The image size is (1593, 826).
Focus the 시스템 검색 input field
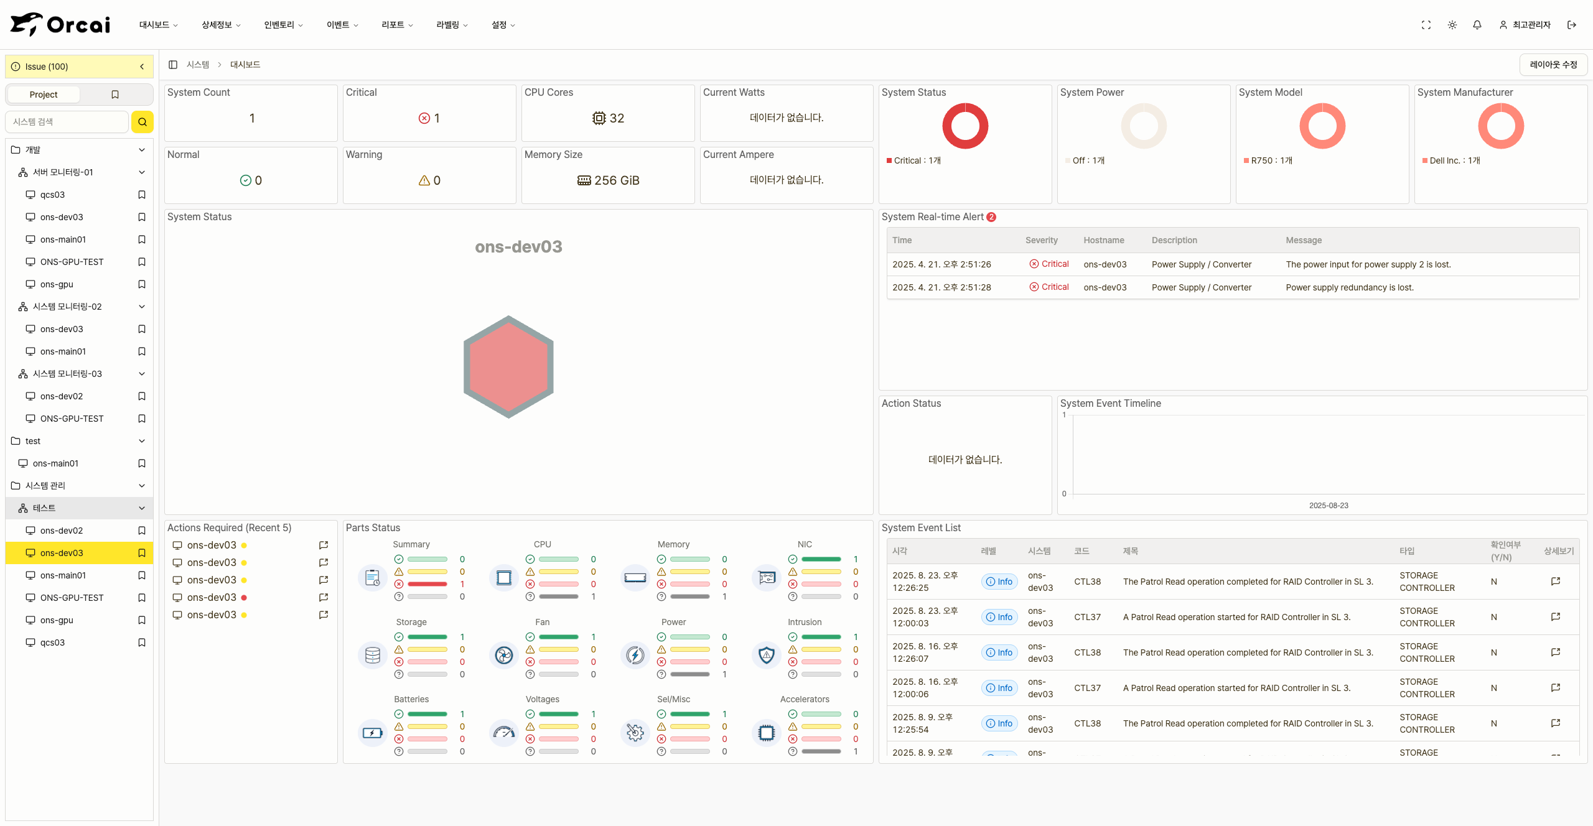(67, 122)
